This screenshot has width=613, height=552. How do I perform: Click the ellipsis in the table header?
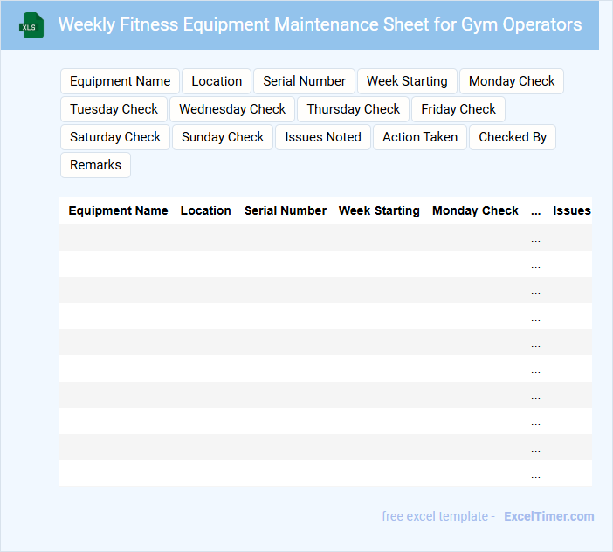pos(535,211)
